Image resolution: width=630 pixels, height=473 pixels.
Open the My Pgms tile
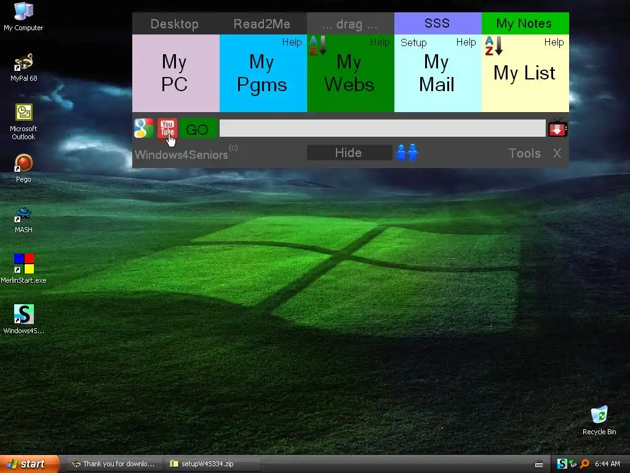[263, 73]
